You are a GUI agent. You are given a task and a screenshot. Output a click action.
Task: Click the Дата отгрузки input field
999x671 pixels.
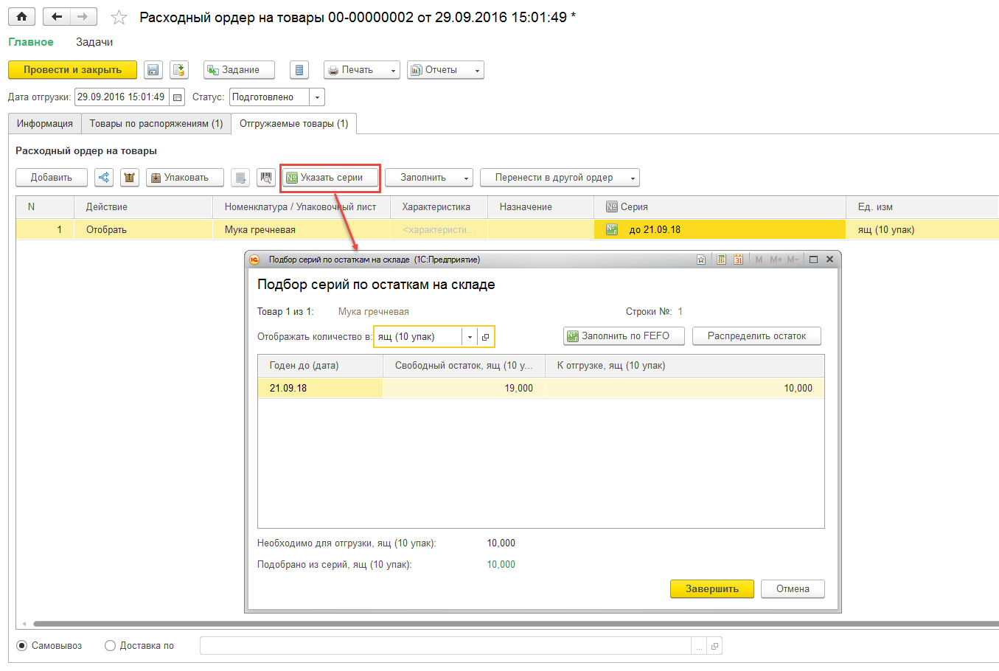(122, 97)
